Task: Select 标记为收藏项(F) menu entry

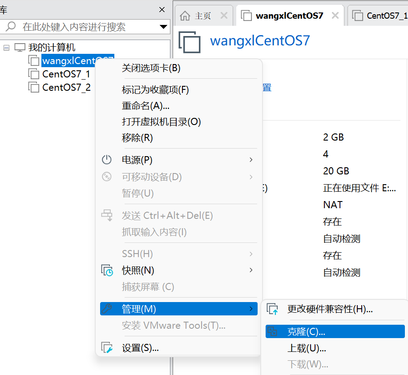Action: click(x=178, y=90)
